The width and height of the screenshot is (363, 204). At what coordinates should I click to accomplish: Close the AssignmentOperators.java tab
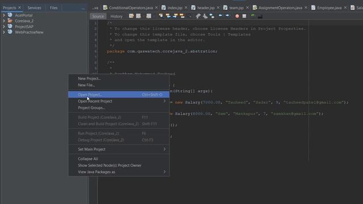[x=306, y=7]
